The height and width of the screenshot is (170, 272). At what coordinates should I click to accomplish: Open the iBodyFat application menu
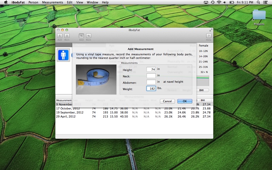click(18, 2)
